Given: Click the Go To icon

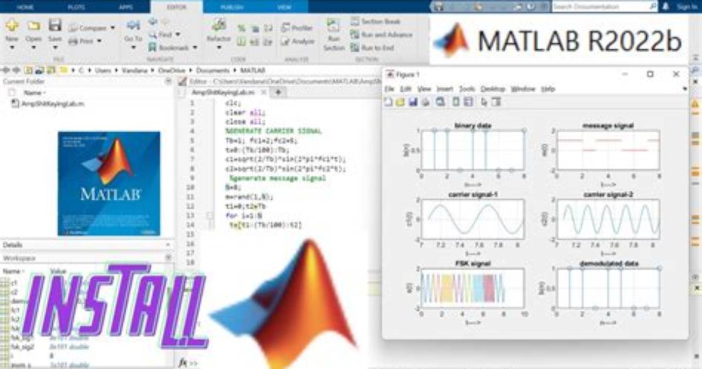Looking at the screenshot, I should click(133, 25).
